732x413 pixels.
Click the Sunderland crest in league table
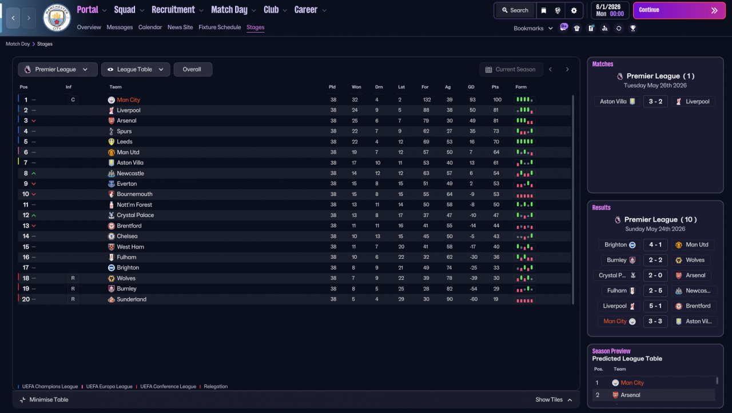click(x=112, y=299)
